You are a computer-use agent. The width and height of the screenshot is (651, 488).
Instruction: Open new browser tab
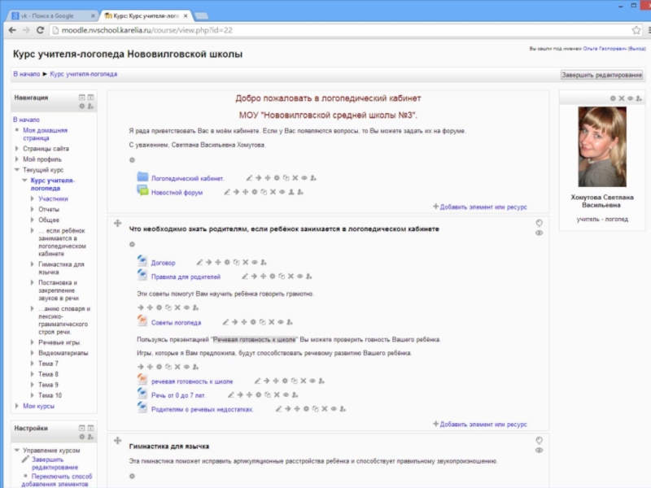(201, 16)
